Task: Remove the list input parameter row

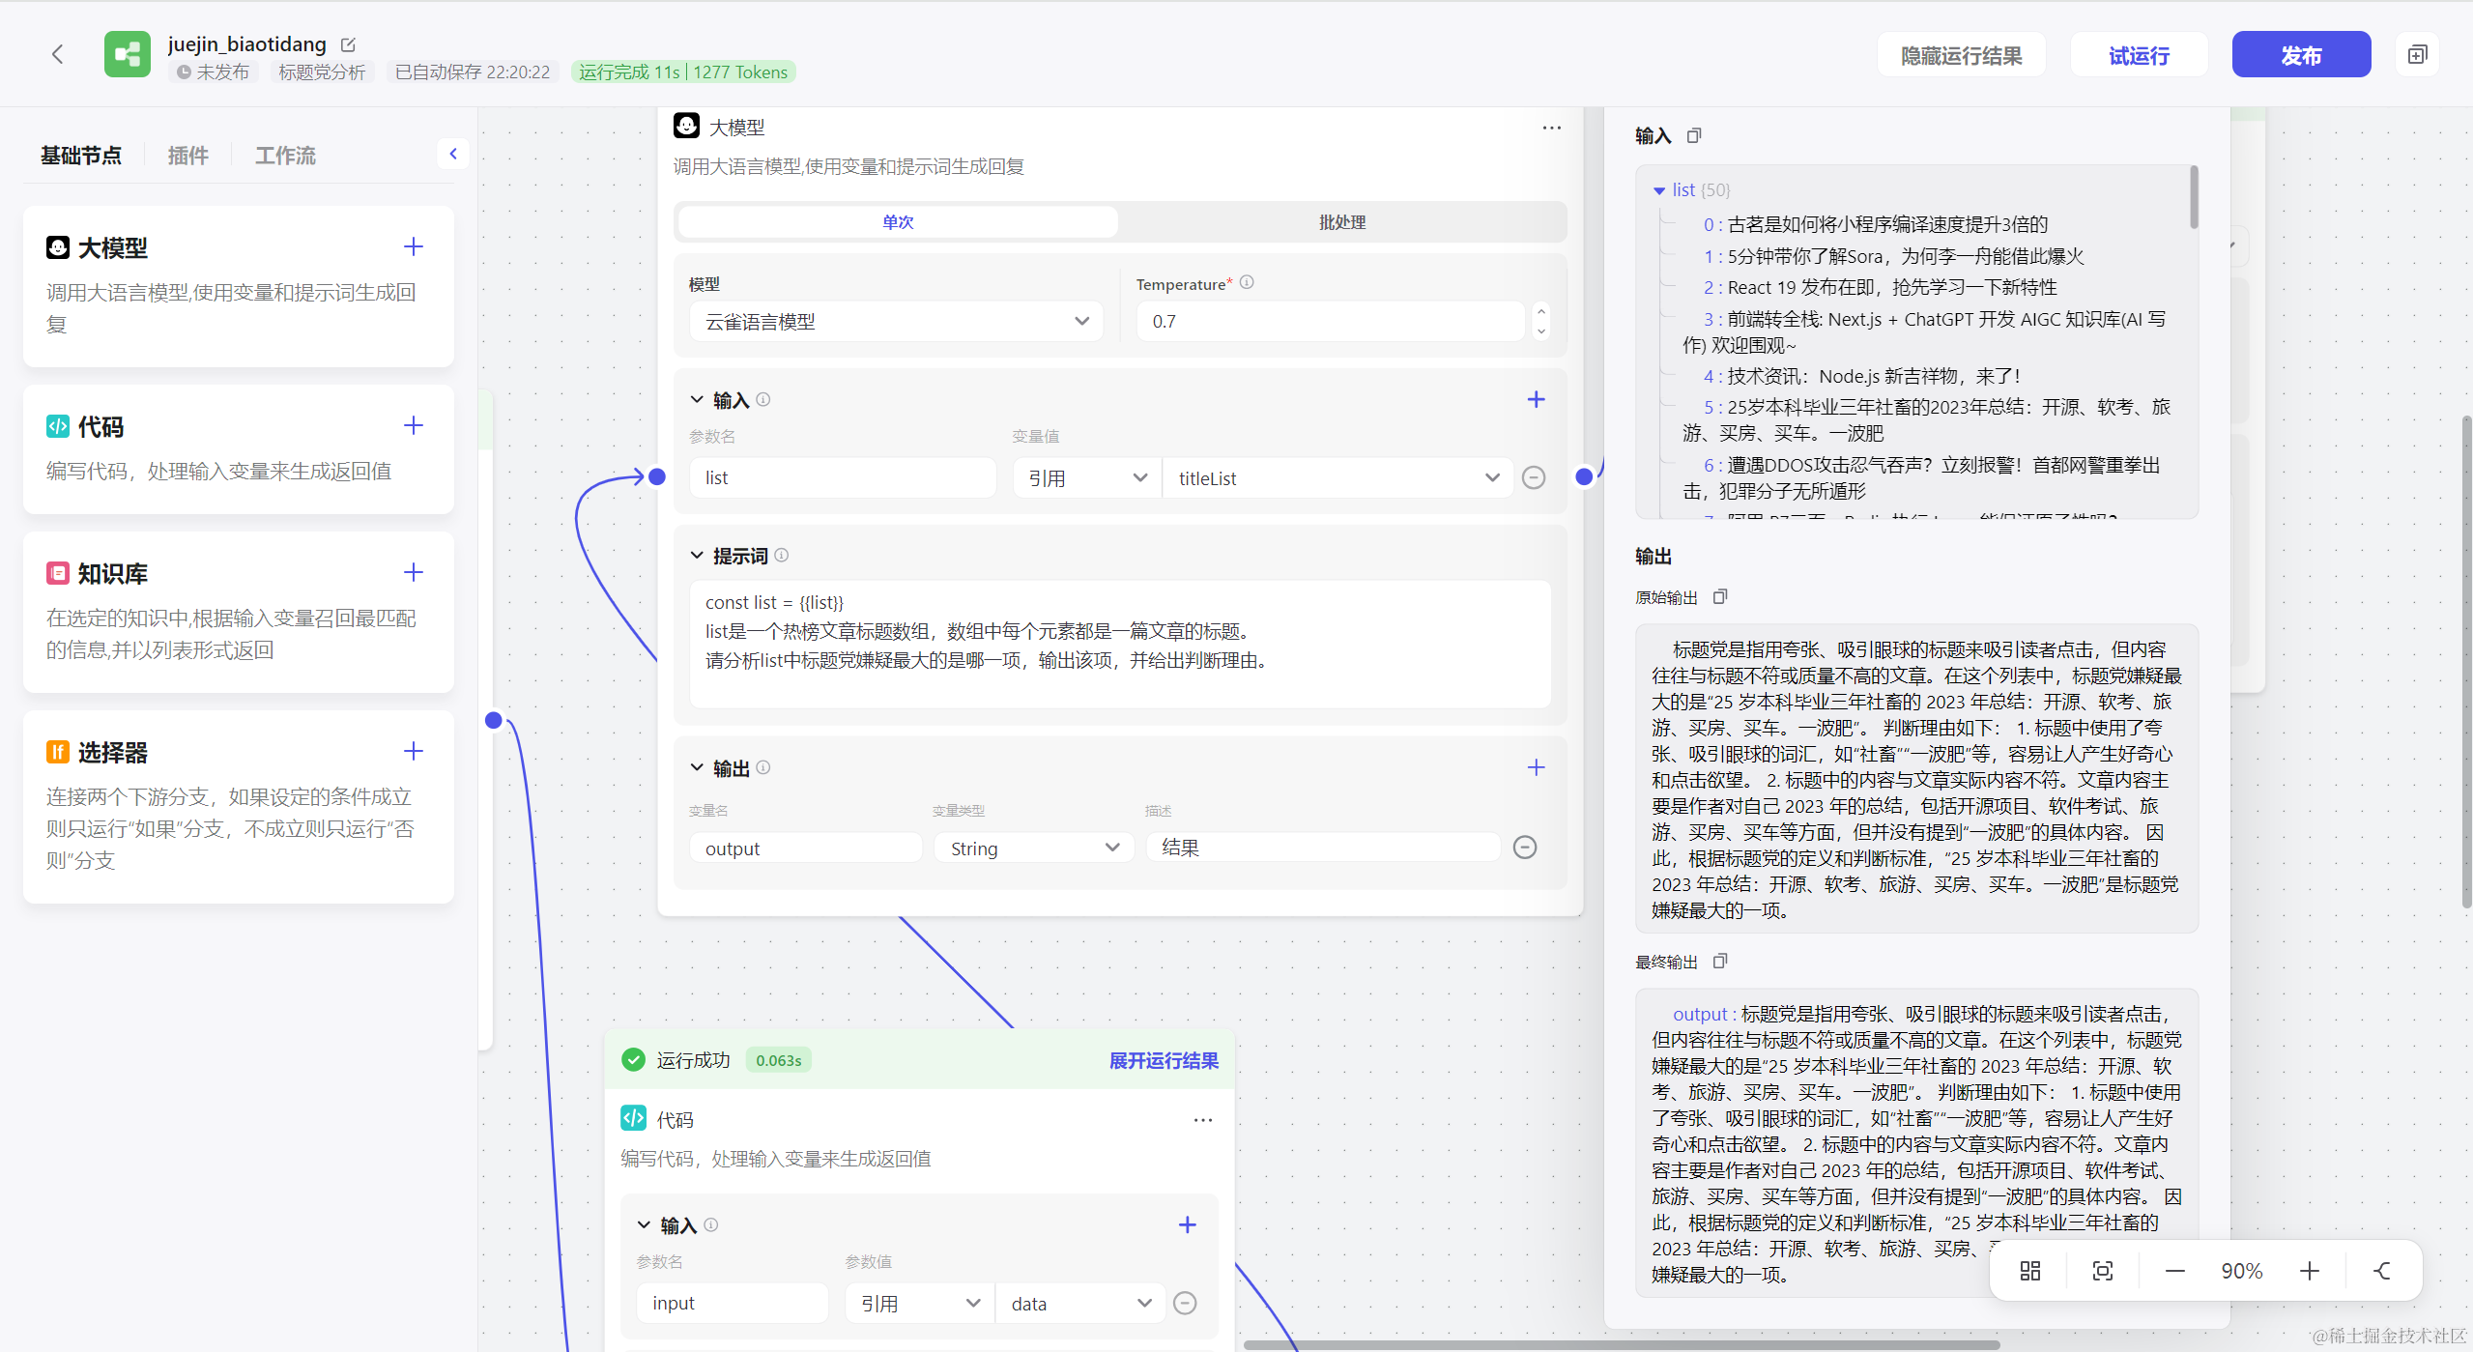Action: click(x=1534, y=477)
